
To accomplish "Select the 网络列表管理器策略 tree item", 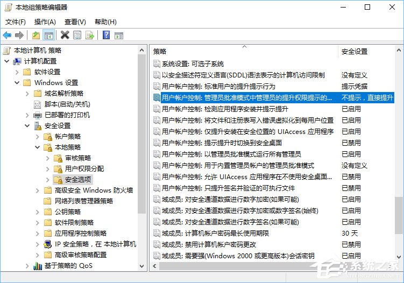I will (x=84, y=201).
